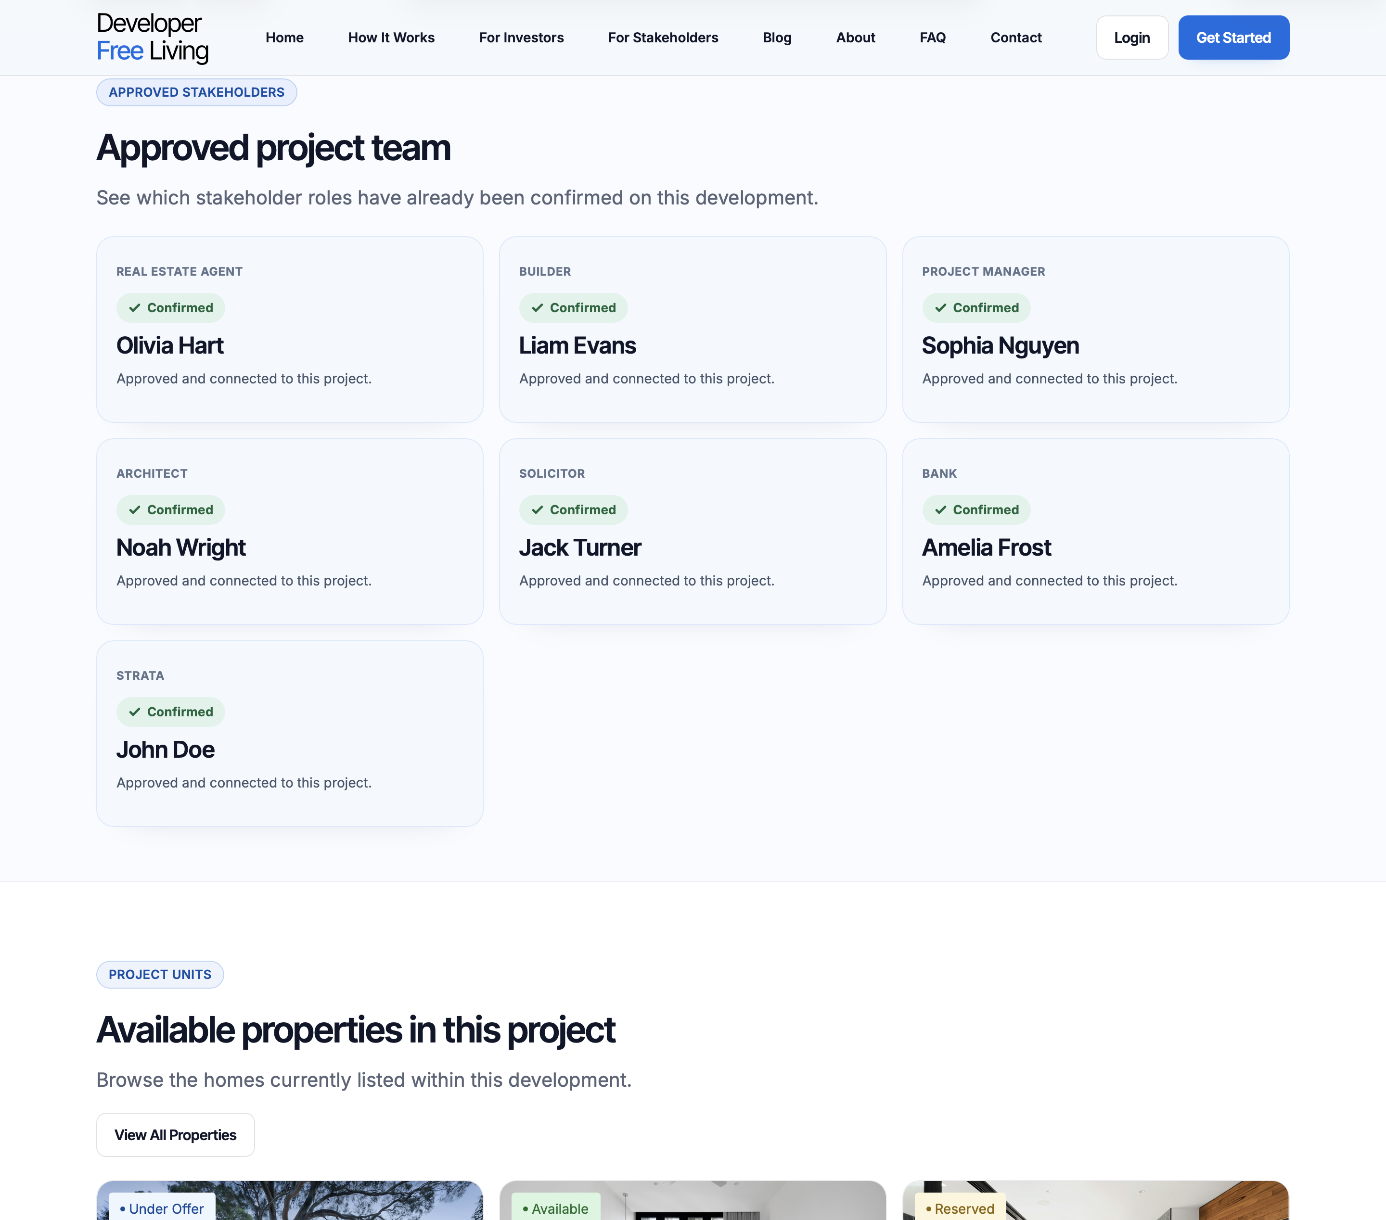
Task: Click Olivia Hart's approved and connected description
Action: [244, 379]
